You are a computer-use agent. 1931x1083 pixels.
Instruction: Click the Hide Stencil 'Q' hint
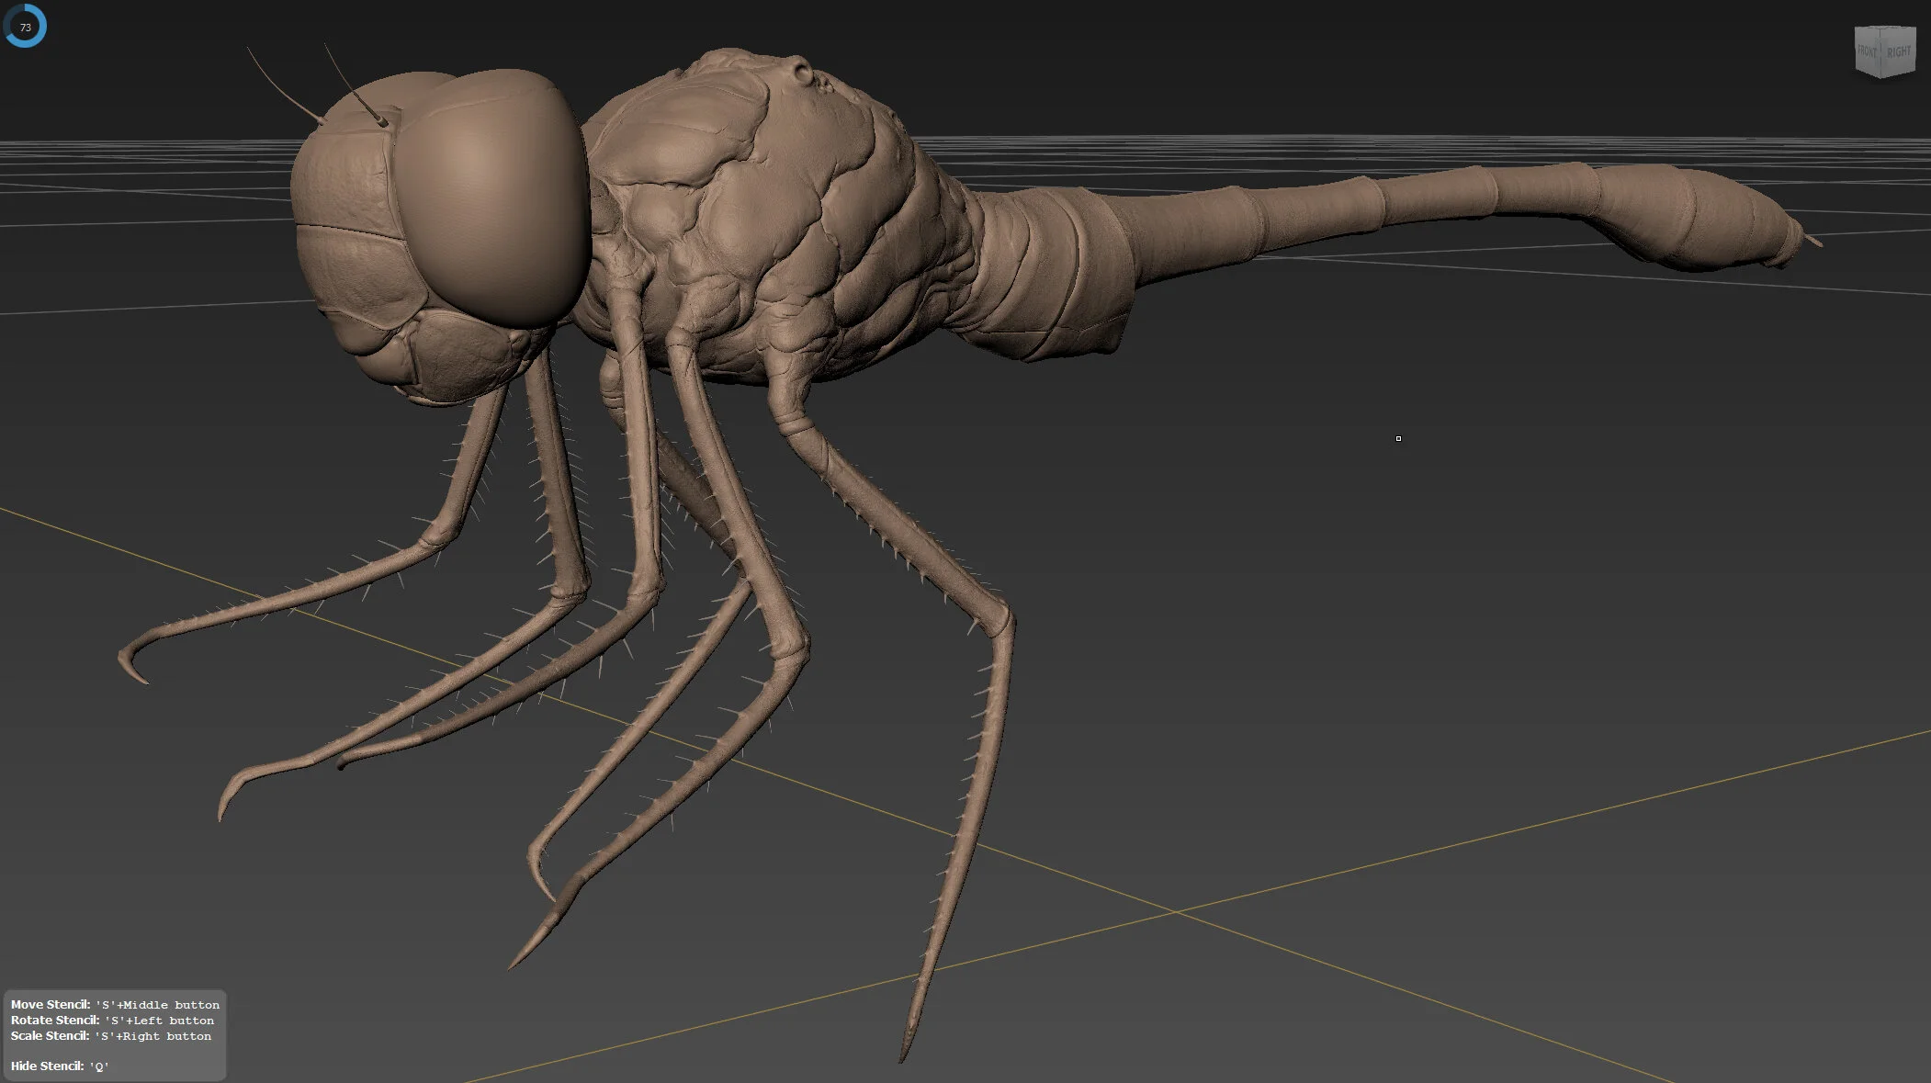[60, 1066]
